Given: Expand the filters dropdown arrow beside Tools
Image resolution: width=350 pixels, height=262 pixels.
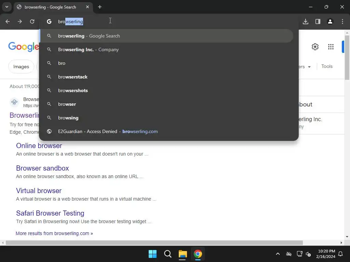Looking at the screenshot, I should [x=309, y=67].
